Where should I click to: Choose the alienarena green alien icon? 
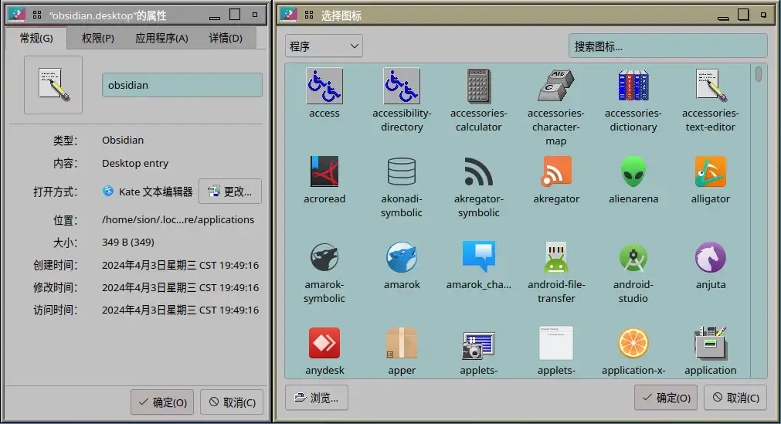pyautogui.click(x=633, y=172)
